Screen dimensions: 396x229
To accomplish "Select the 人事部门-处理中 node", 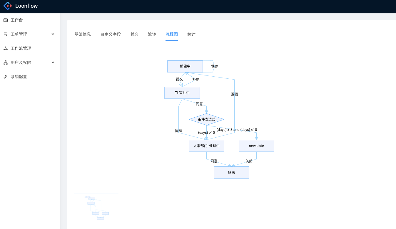I will click(206, 146).
